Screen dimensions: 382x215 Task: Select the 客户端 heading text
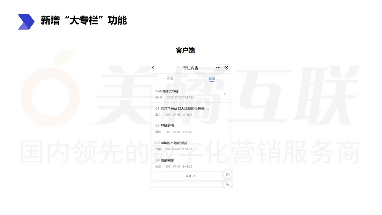pos(185,50)
